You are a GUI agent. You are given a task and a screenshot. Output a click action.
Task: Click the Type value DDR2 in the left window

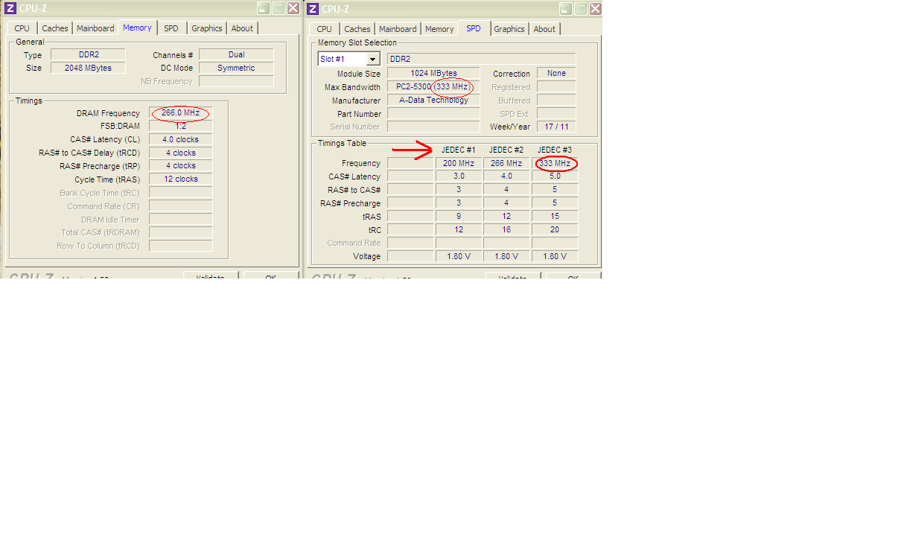click(89, 54)
